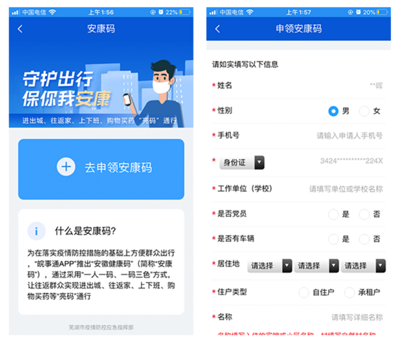Tap the alarm clock icon in left status bar
The width and height of the screenshot is (400, 347).
(x=161, y=12)
